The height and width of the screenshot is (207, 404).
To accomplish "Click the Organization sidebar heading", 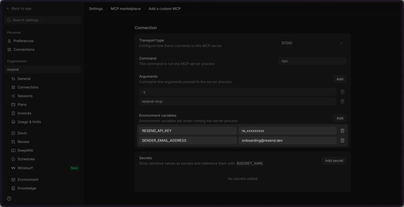I will tap(17, 61).
